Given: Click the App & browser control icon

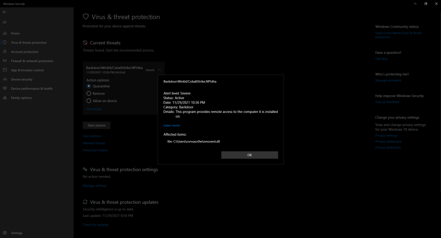Looking at the screenshot, I should pos(5,70).
